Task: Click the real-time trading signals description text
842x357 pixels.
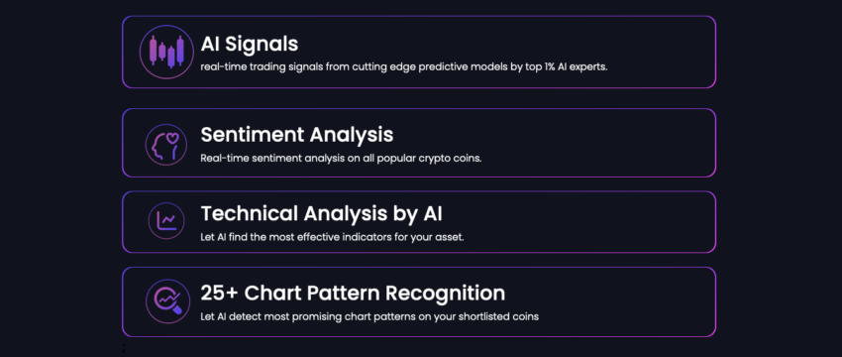Action: pyautogui.click(x=404, y=67)
